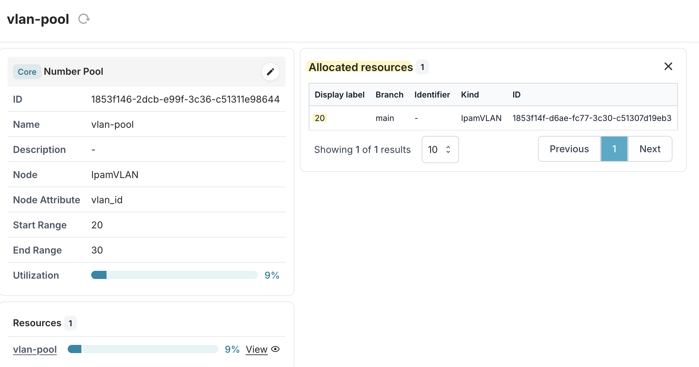Viewport: 699px width, 367px height.
Task: Open the page size selector showing 10
Action: tap(440, 150)
